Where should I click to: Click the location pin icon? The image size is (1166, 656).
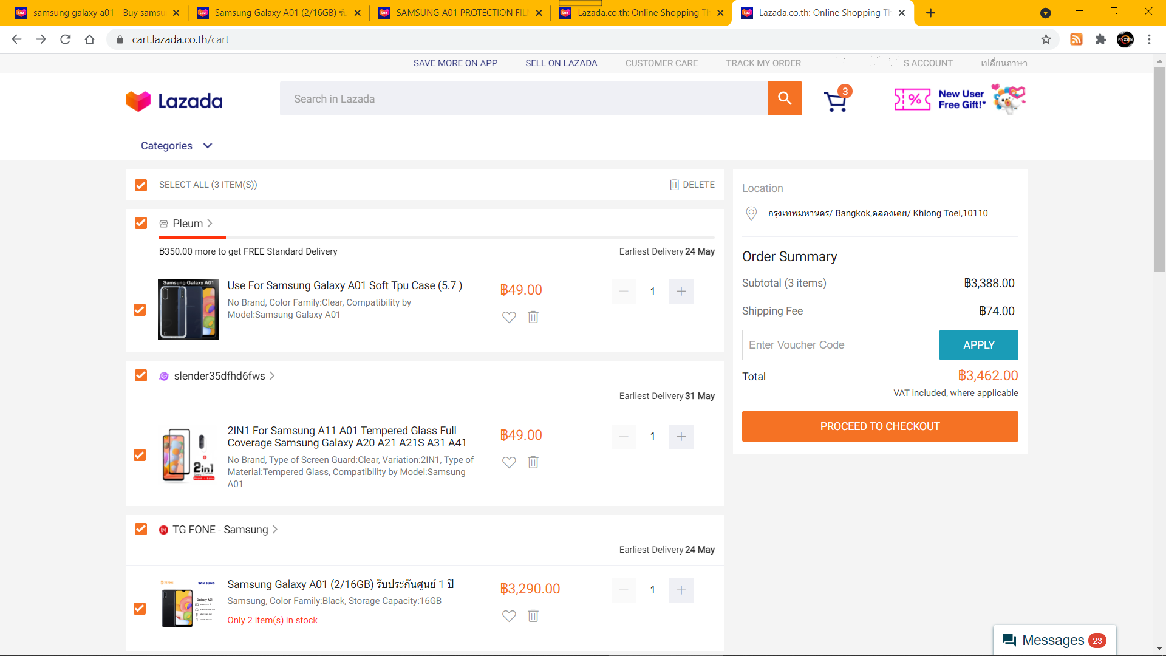(751, 213)
